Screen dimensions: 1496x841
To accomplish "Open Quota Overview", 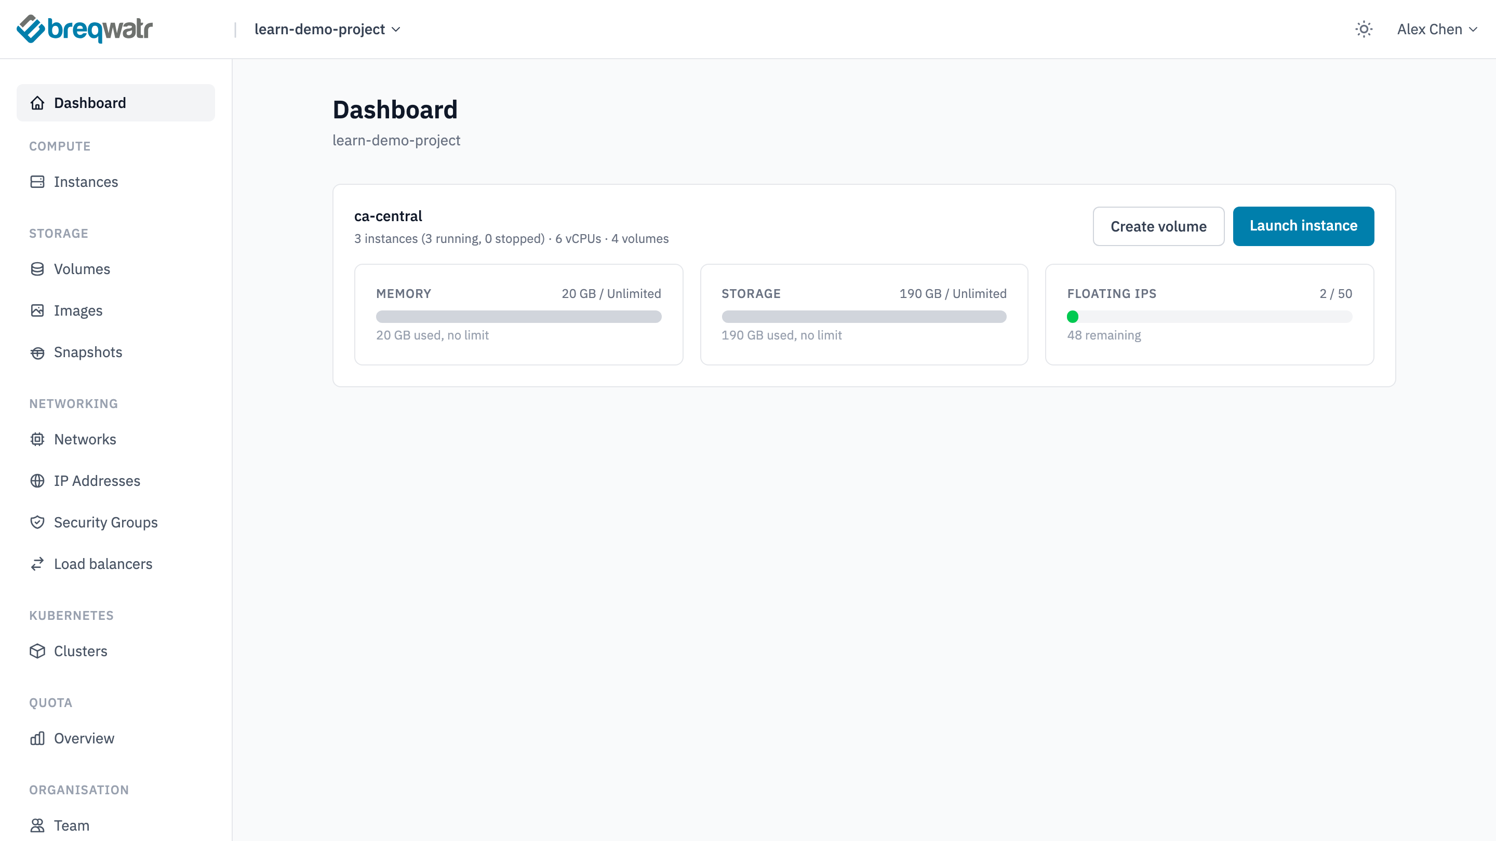I will (115, 738).
